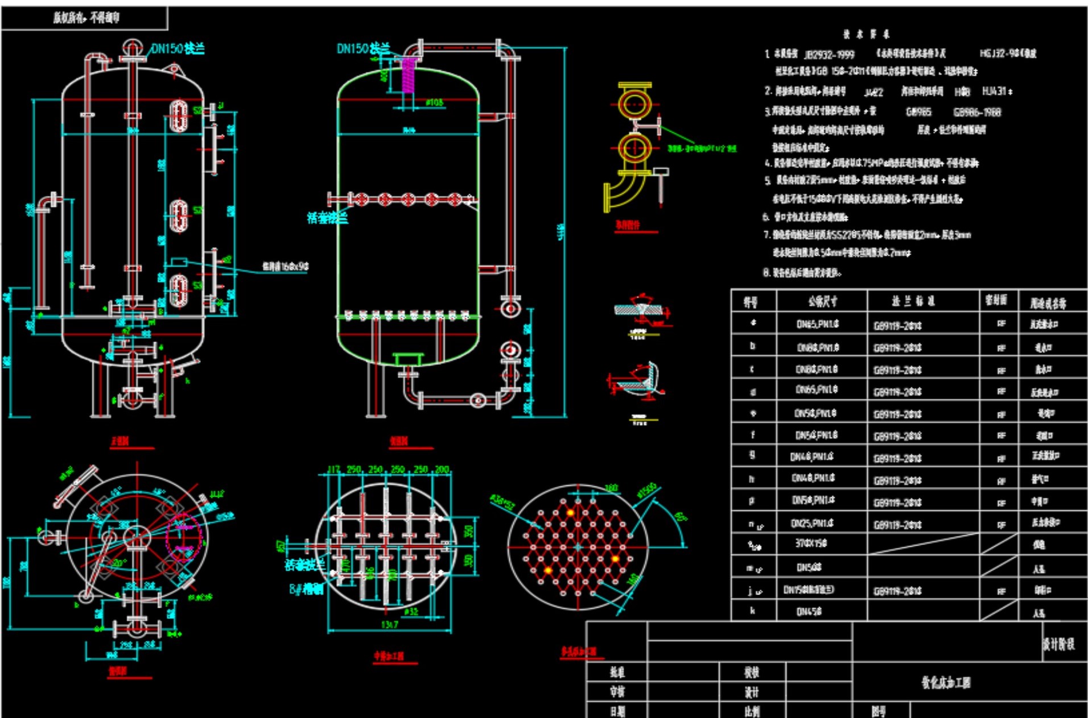
Task: Select the magenta dashed circle in top-view plan
Action: [183, 537]
